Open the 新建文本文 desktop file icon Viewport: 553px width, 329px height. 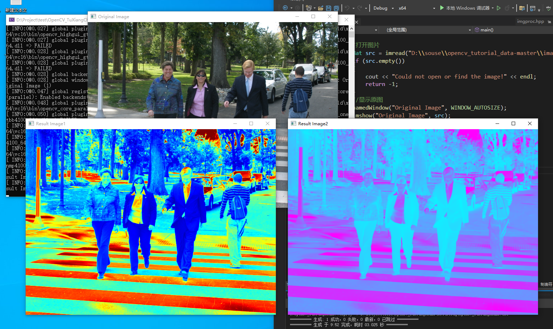16,6
